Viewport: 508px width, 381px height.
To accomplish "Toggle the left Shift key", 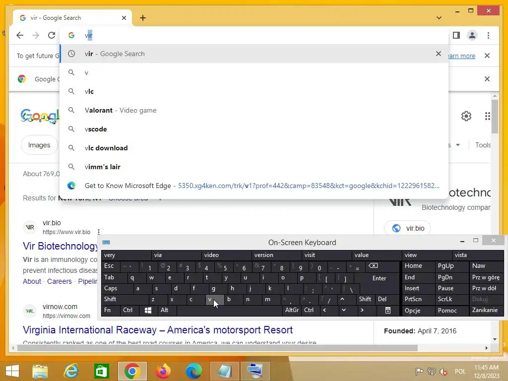I will (125, 299).
